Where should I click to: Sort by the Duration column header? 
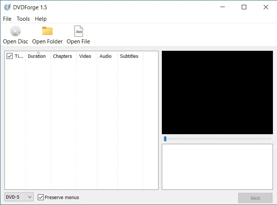coord(37,56)
